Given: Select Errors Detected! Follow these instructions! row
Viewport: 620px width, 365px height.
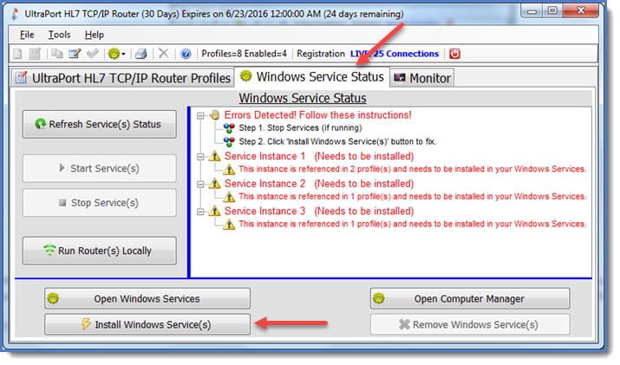Looking at the screenshot, I should (x=318, y=115).
